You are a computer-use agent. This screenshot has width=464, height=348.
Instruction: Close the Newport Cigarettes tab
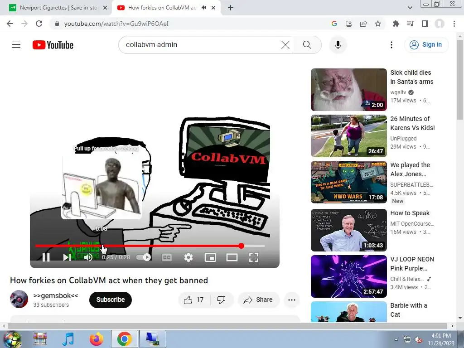[105, 8]
